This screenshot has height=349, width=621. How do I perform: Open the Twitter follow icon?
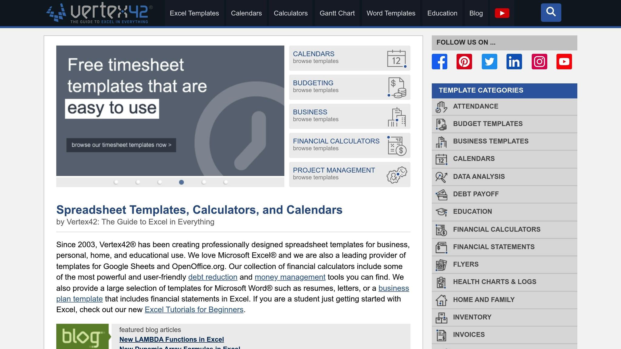point(489,61)
